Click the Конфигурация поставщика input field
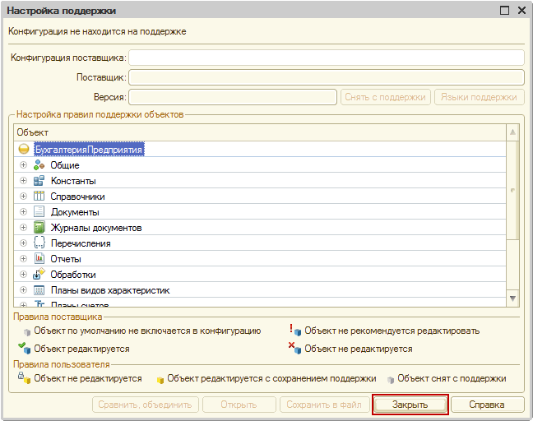Image resolution: width=533 pixels, height=421 pixels. [326, 58]
